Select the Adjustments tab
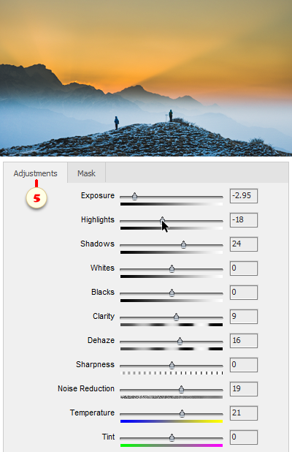 (35, 173)
